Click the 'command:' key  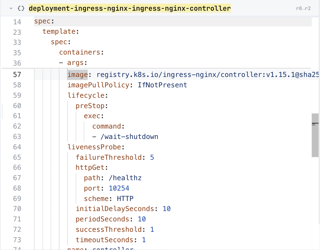[x=109, y=126]
